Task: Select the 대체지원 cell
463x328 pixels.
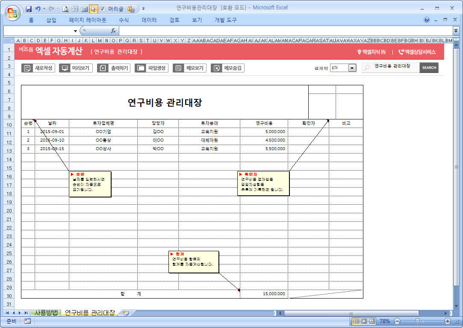Action: click(209, 140)
